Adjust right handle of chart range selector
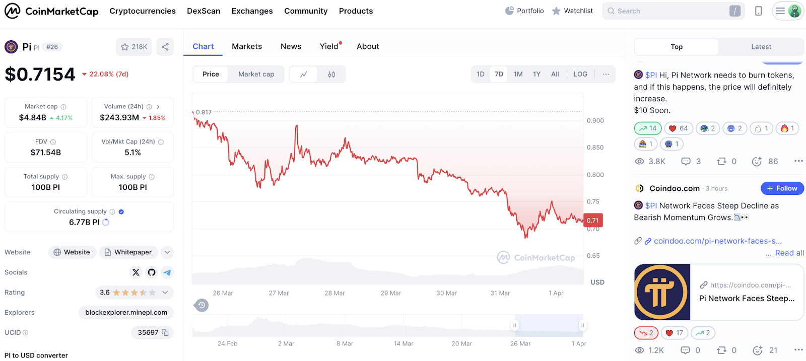 coord(582,325)
